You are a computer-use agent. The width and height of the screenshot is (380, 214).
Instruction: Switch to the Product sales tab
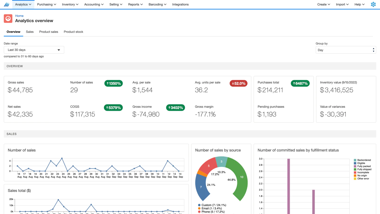49,32
